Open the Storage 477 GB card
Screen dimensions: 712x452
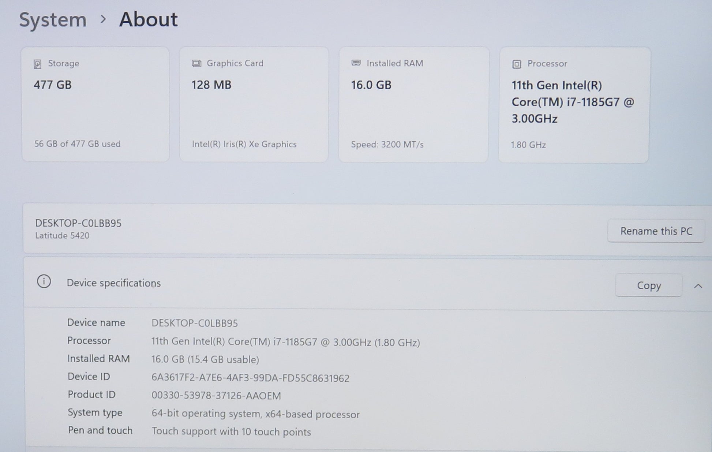[95, 104]
